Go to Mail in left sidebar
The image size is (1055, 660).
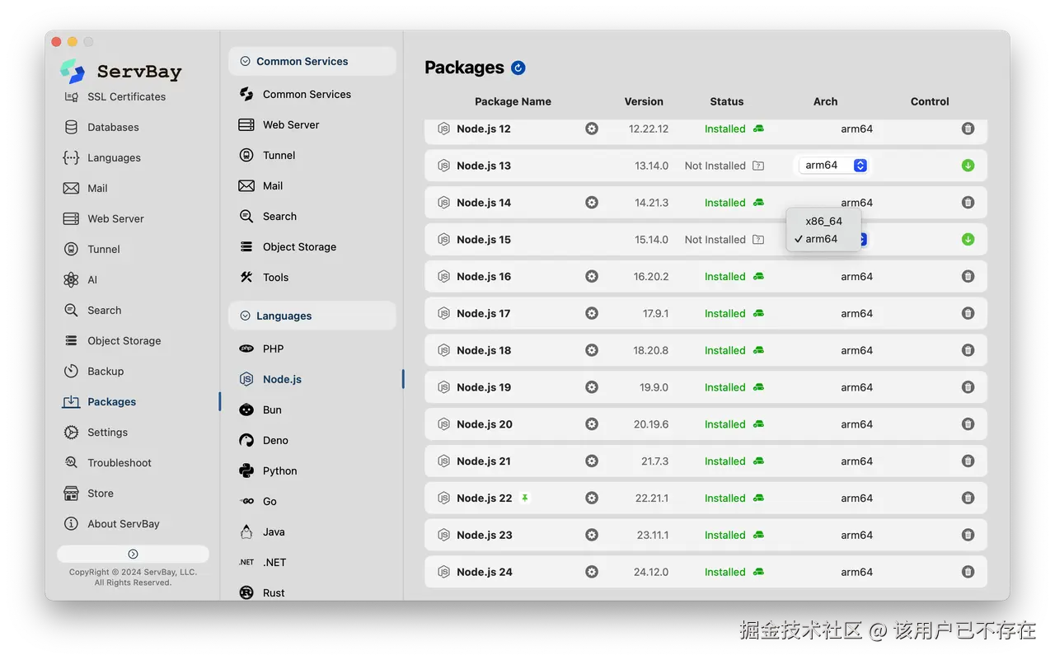[x=86, y=188]
